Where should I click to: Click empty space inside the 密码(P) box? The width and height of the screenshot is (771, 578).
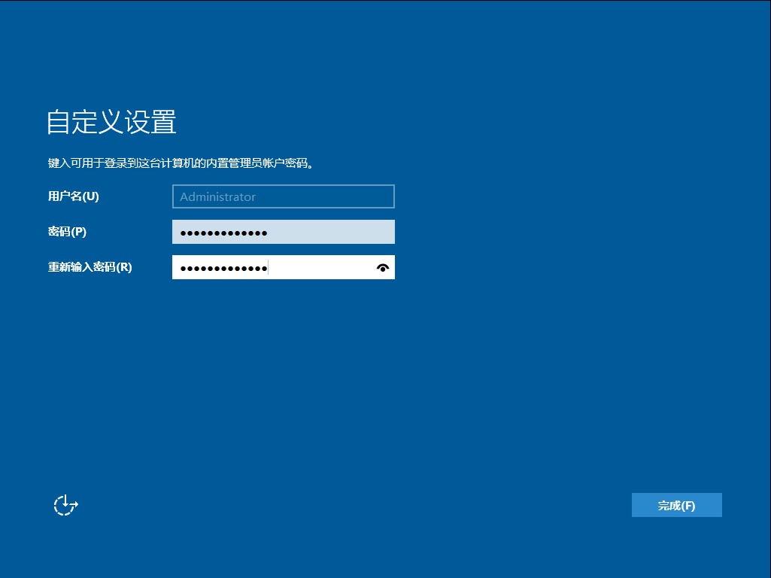[331, 232]
